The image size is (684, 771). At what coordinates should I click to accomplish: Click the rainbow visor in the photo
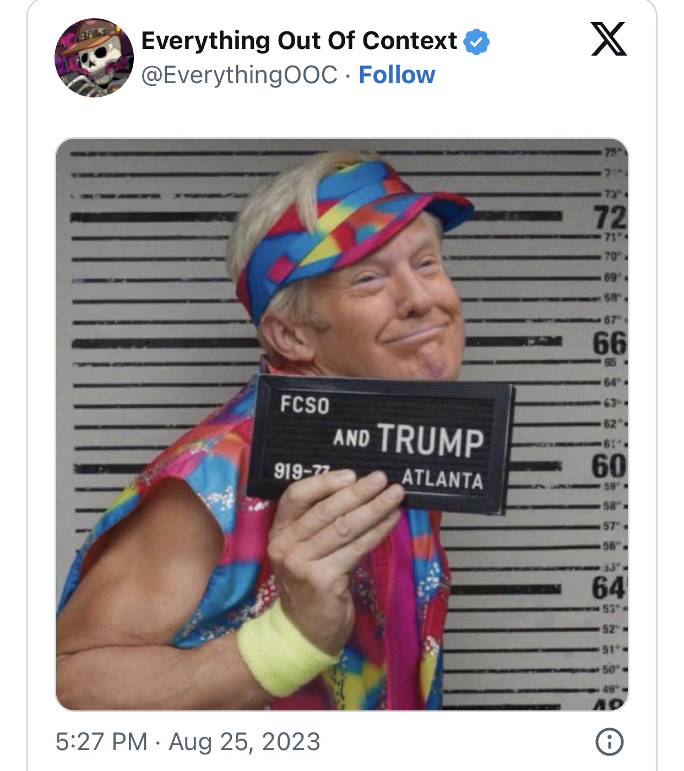pos(352,231)
